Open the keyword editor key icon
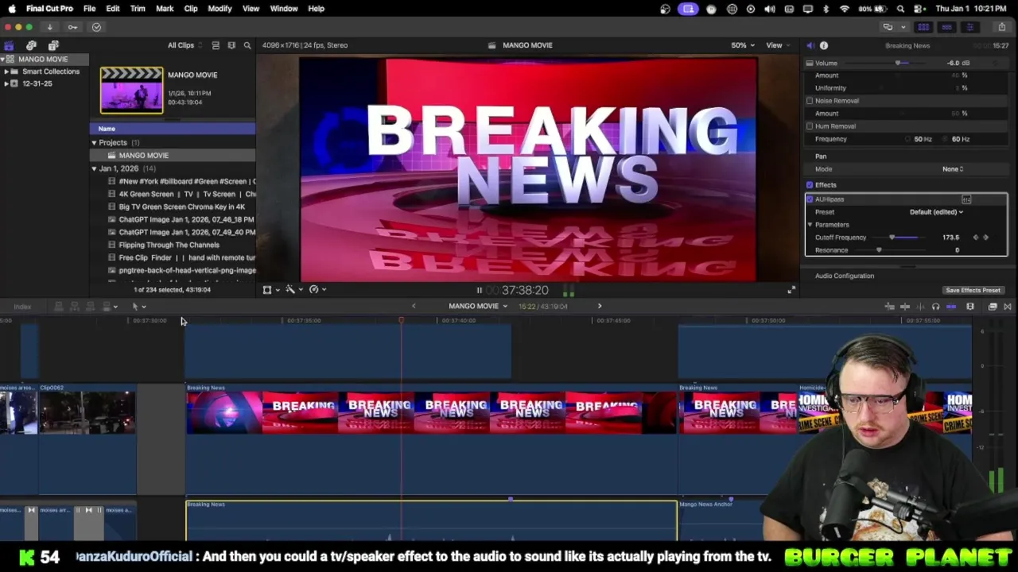1018x572 pixels. (72, 27)
